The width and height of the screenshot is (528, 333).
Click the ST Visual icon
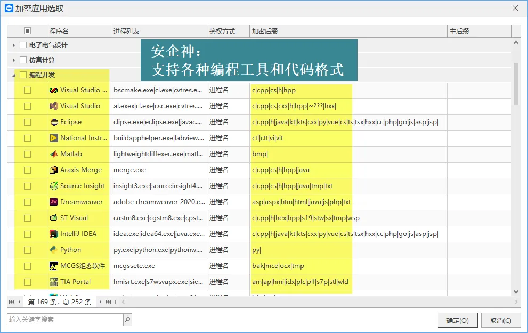[53, 218]
